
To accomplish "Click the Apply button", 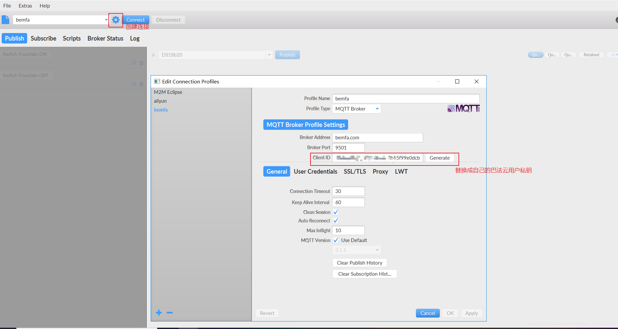I will pyautogui.click(x=472, y=313).
